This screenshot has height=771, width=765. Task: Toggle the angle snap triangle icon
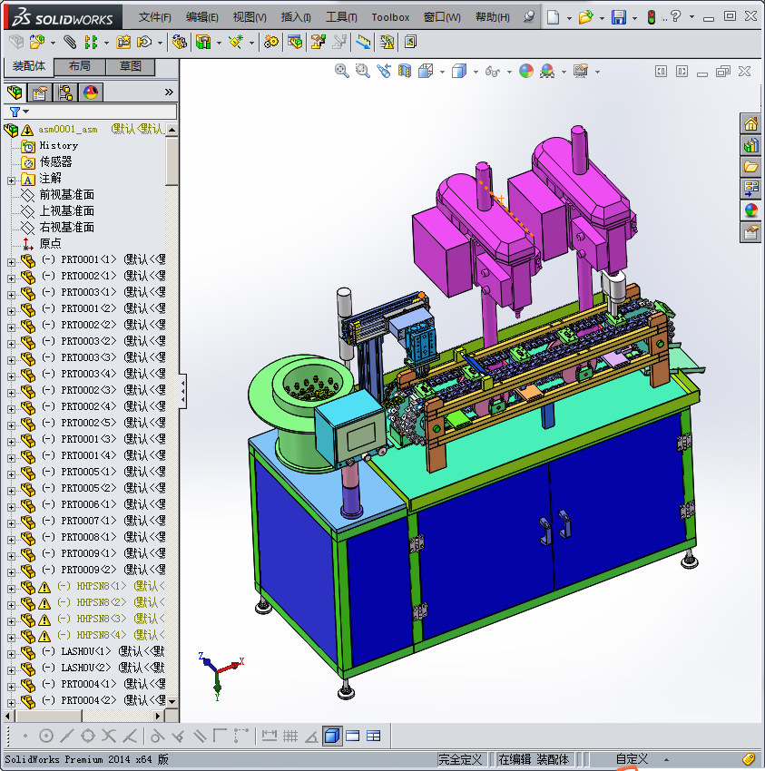[x=311, y=737]
